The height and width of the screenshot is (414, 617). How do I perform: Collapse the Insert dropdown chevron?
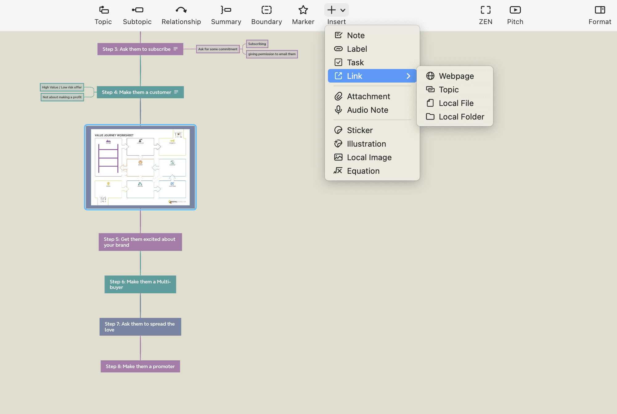(x=343, y=10)
